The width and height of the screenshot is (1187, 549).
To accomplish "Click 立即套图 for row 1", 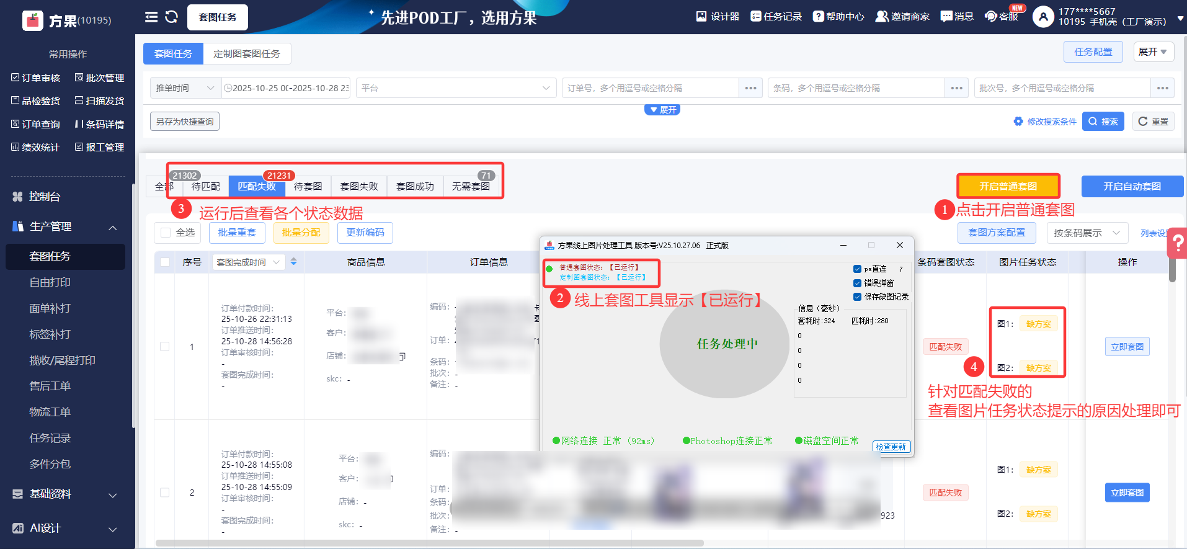I will pos(1127,347).
